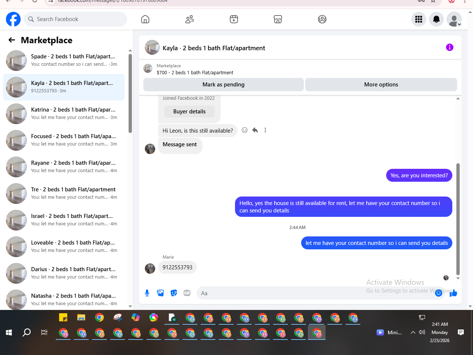Click Kayla's chat header title

pyautogui.click(x=214, y=48)
